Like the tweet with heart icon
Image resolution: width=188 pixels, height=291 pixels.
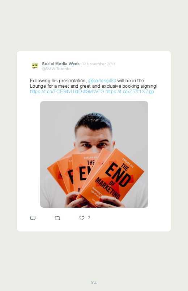pyautogui.click(x=82, y=218)
